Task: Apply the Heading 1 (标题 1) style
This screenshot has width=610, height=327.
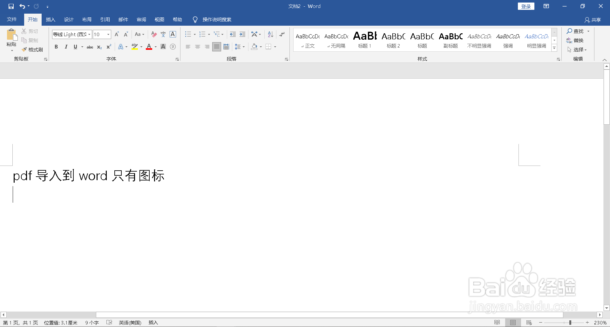Action: (x=365, y=40)
